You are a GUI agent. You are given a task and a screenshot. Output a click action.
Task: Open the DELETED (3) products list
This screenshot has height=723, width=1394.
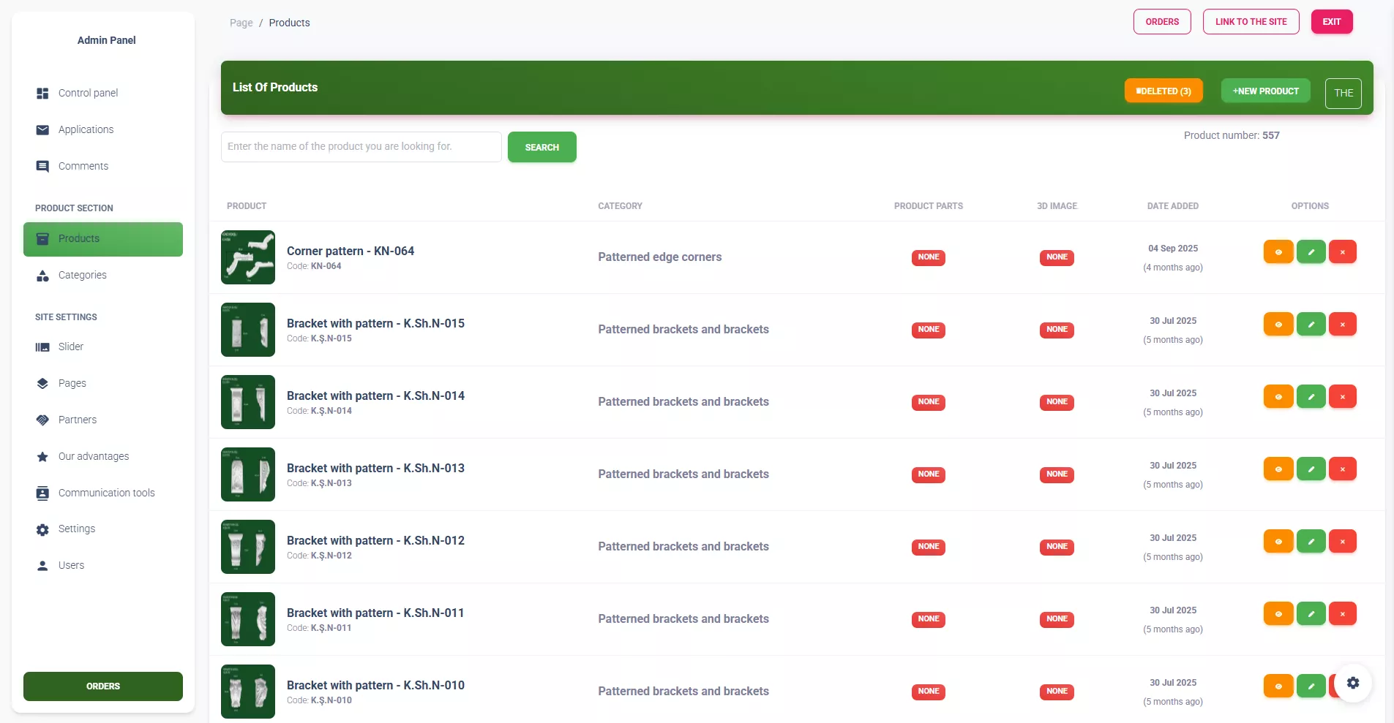point(1163,91)
